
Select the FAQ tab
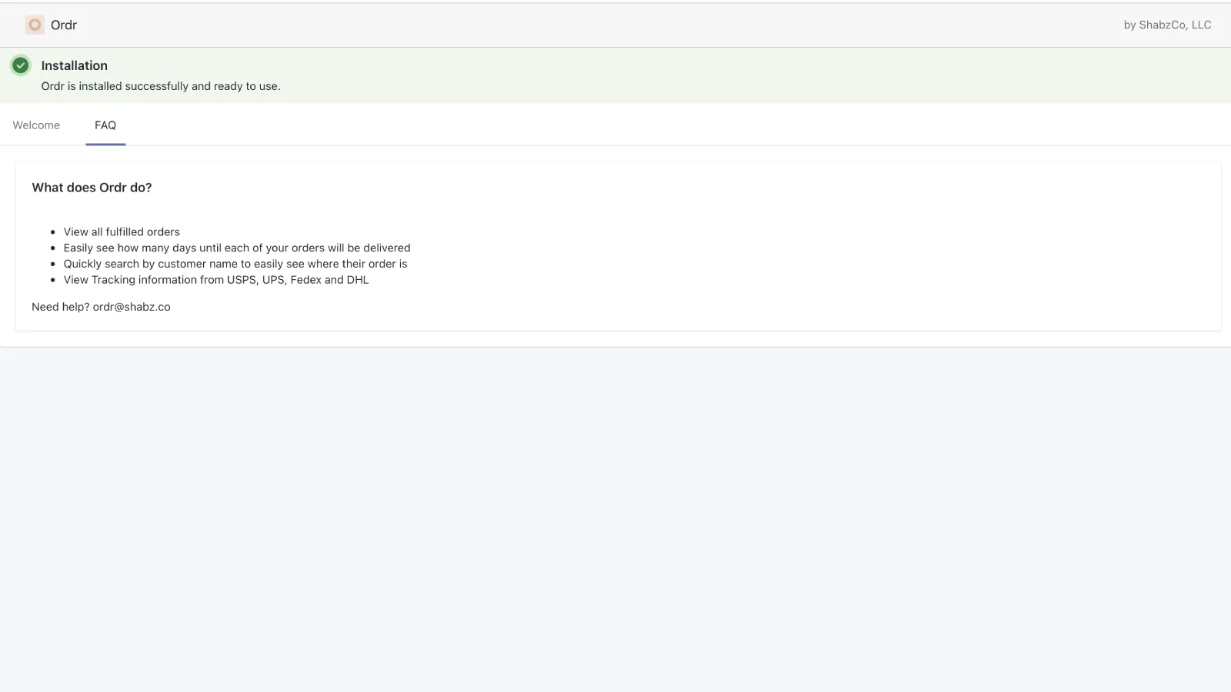105,125
